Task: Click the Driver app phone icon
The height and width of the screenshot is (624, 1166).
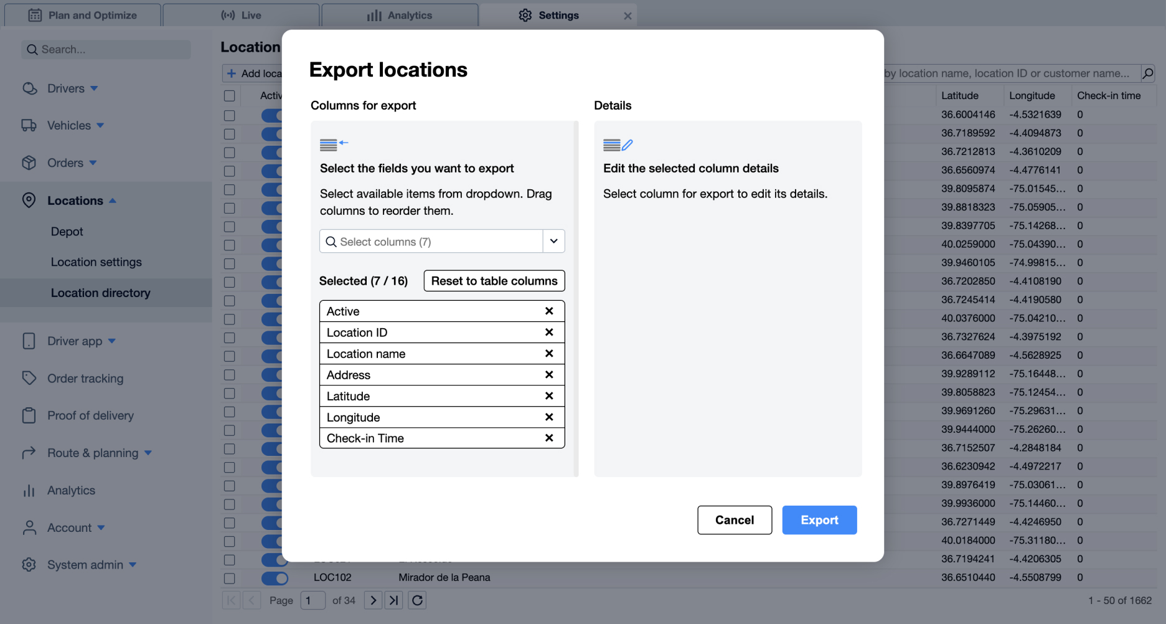Action: [x=29, y=341]
